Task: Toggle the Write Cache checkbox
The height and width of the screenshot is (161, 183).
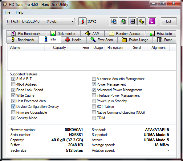Action: click(x=13, y=95)
